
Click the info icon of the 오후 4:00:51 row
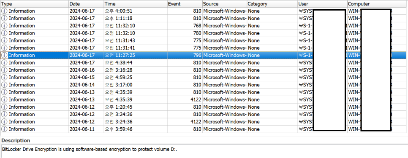tap(4, 11)
